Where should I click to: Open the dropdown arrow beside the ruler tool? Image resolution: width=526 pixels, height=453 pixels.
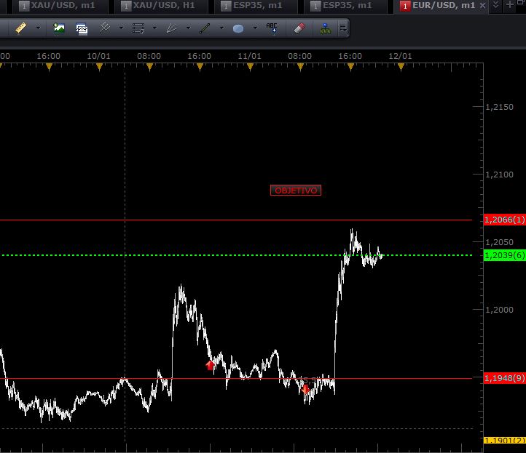[38, 29]
